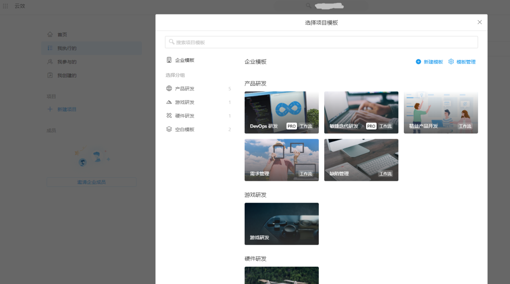Choose the 精益产品开发 template
This screenshot has width=510, height=284.
(440, 112)
